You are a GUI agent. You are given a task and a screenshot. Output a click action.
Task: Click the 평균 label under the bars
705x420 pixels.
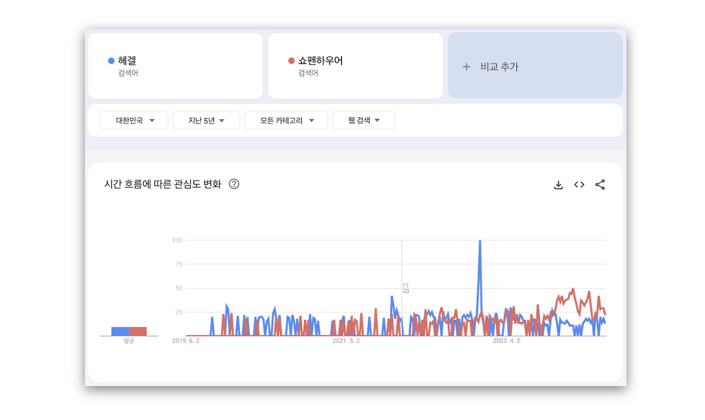[129, 341]
